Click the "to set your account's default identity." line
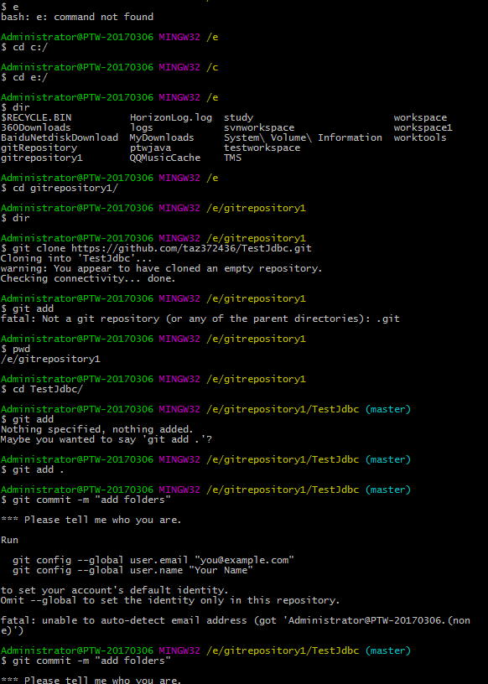The image size is (488, 684). (115, 590)
